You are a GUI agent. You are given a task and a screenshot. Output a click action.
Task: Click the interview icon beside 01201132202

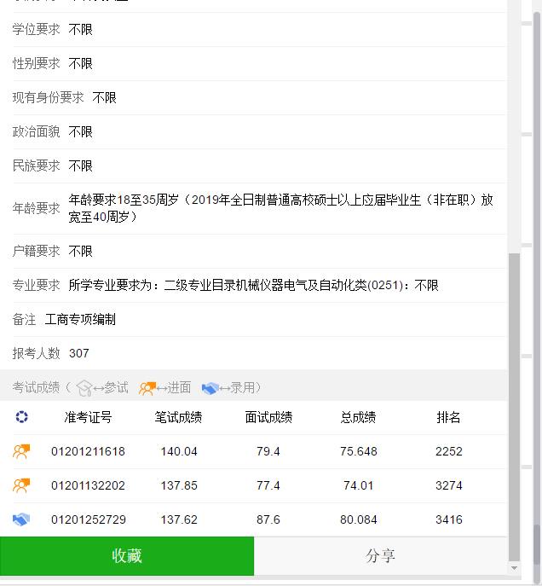(21, 485)
